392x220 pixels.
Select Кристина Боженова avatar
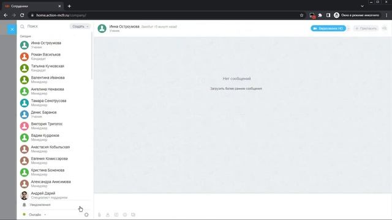[x=24, y=172]
